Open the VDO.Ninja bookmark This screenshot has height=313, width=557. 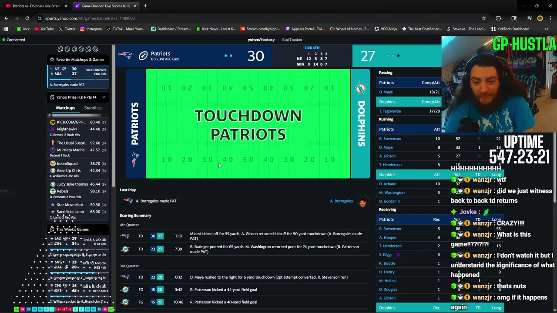(385, 29)
